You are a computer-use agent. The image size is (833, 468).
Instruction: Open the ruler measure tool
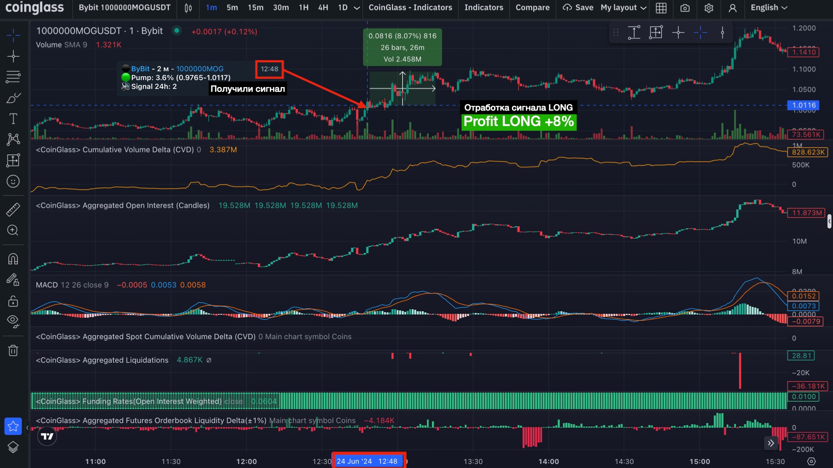[x=13, y=210]
